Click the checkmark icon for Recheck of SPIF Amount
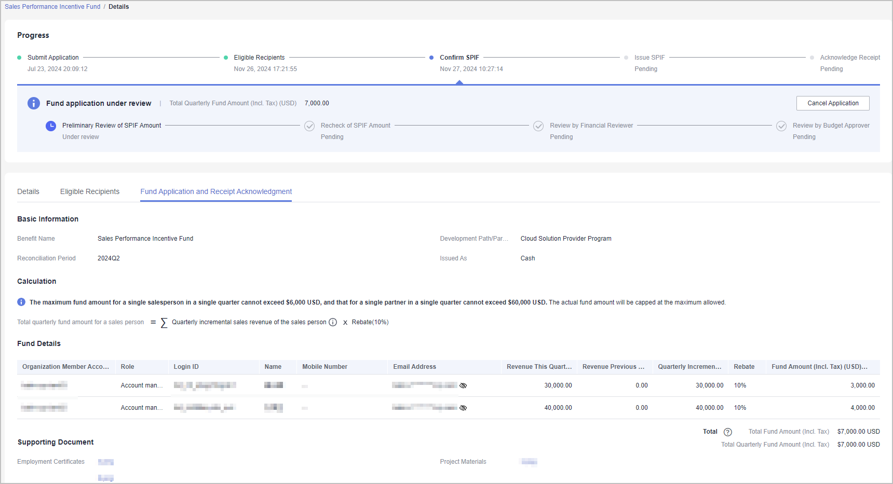This screenshot has height=484, width=893. click(x=309, y=126)
